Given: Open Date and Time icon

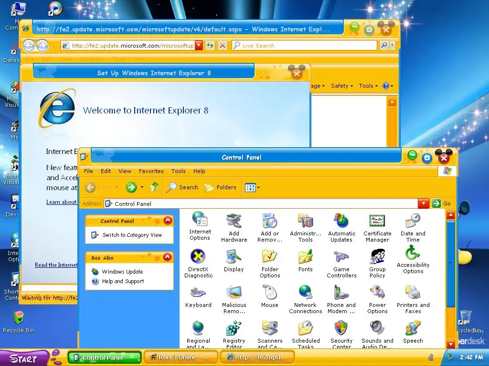Looking at the screenshot, I should pos(413,227).
